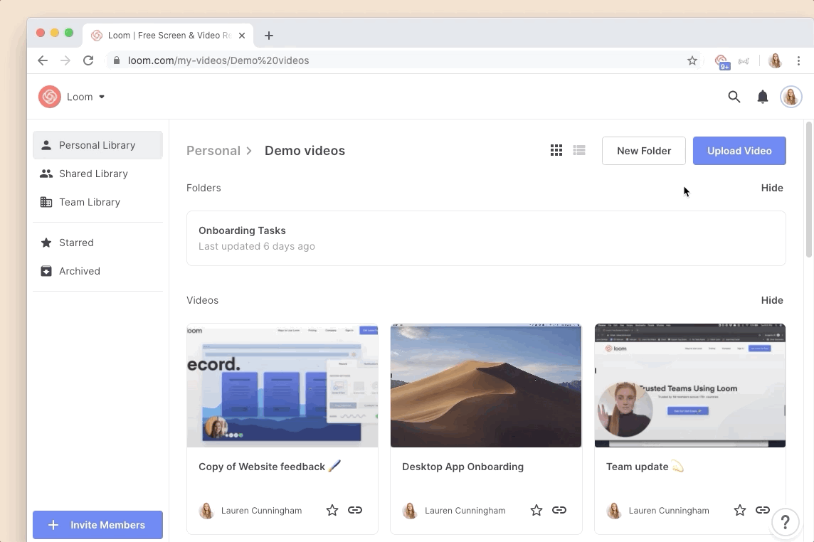Click Invite Members button
Image resolution: width=814 pixels, height=542 pixels.
click(97, 525)
